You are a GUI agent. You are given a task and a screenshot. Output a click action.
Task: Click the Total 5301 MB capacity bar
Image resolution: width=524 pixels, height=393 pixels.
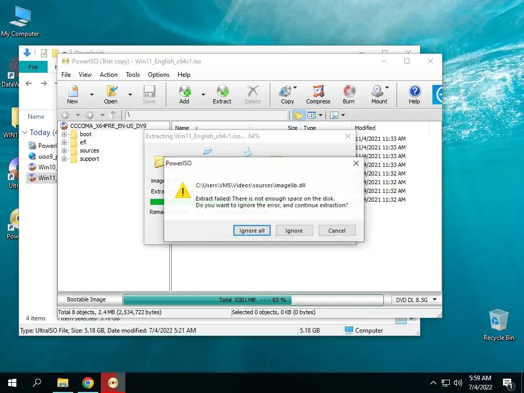click(x=253, y=300)
